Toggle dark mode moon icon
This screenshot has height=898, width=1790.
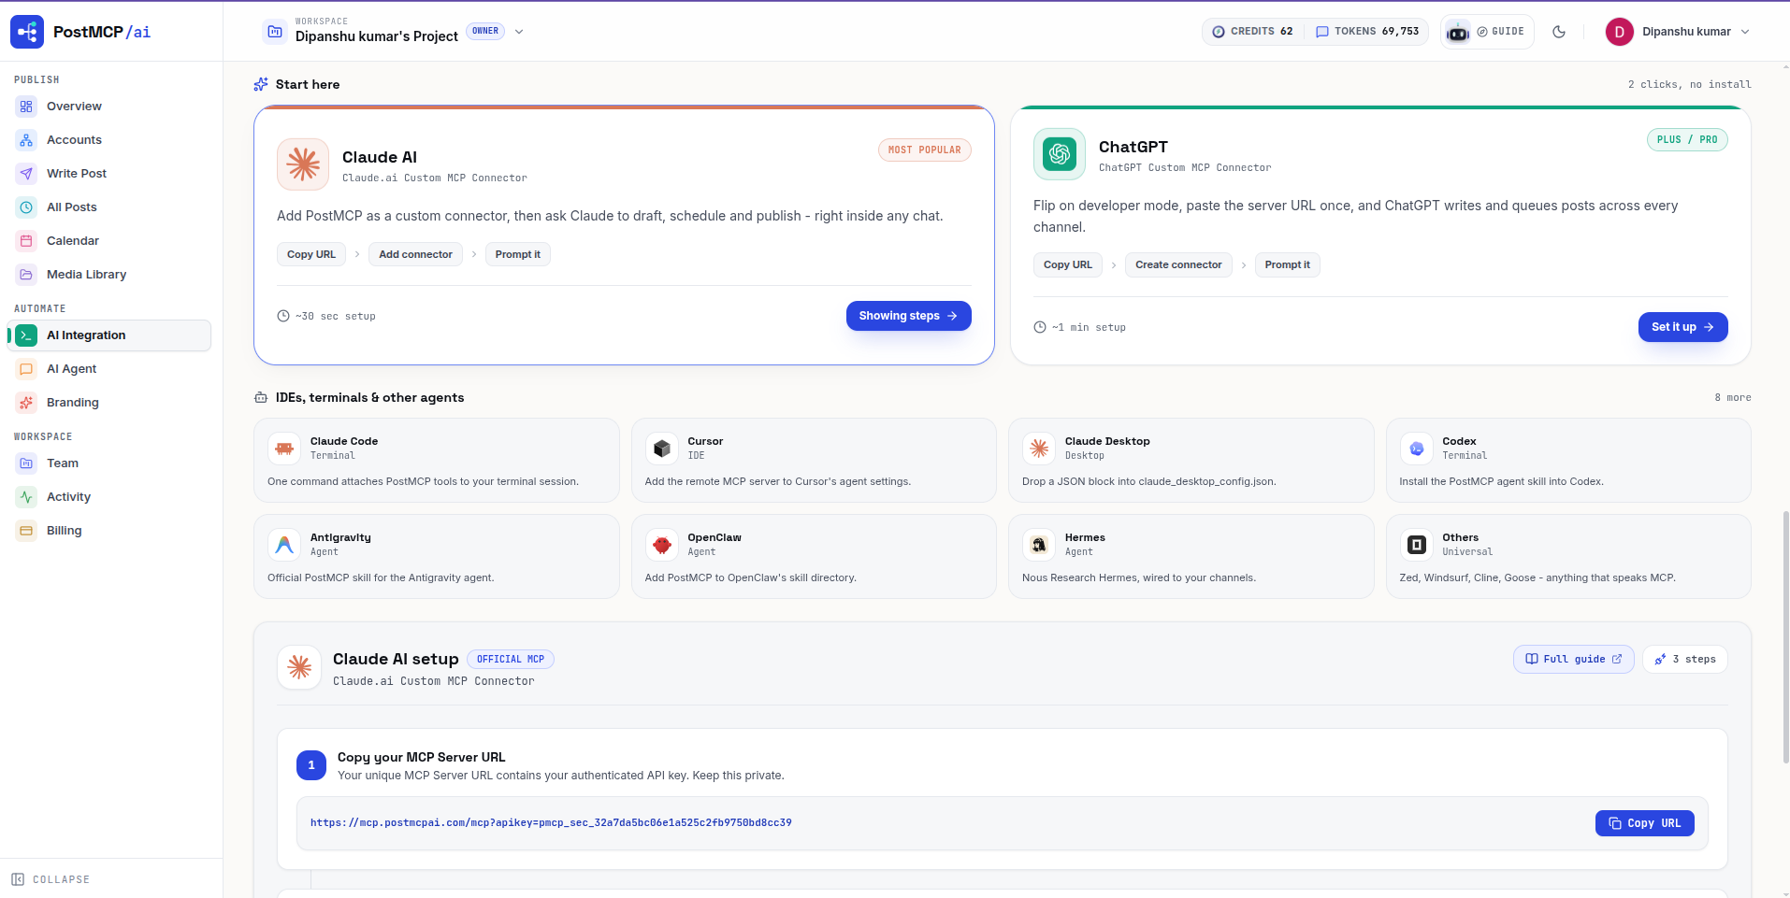(x=1559, y=32)
